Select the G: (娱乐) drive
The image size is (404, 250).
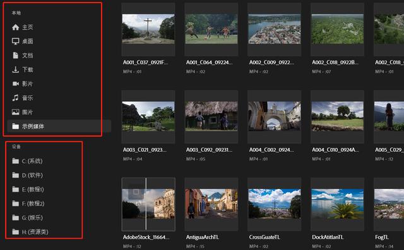tap(27, 218)
